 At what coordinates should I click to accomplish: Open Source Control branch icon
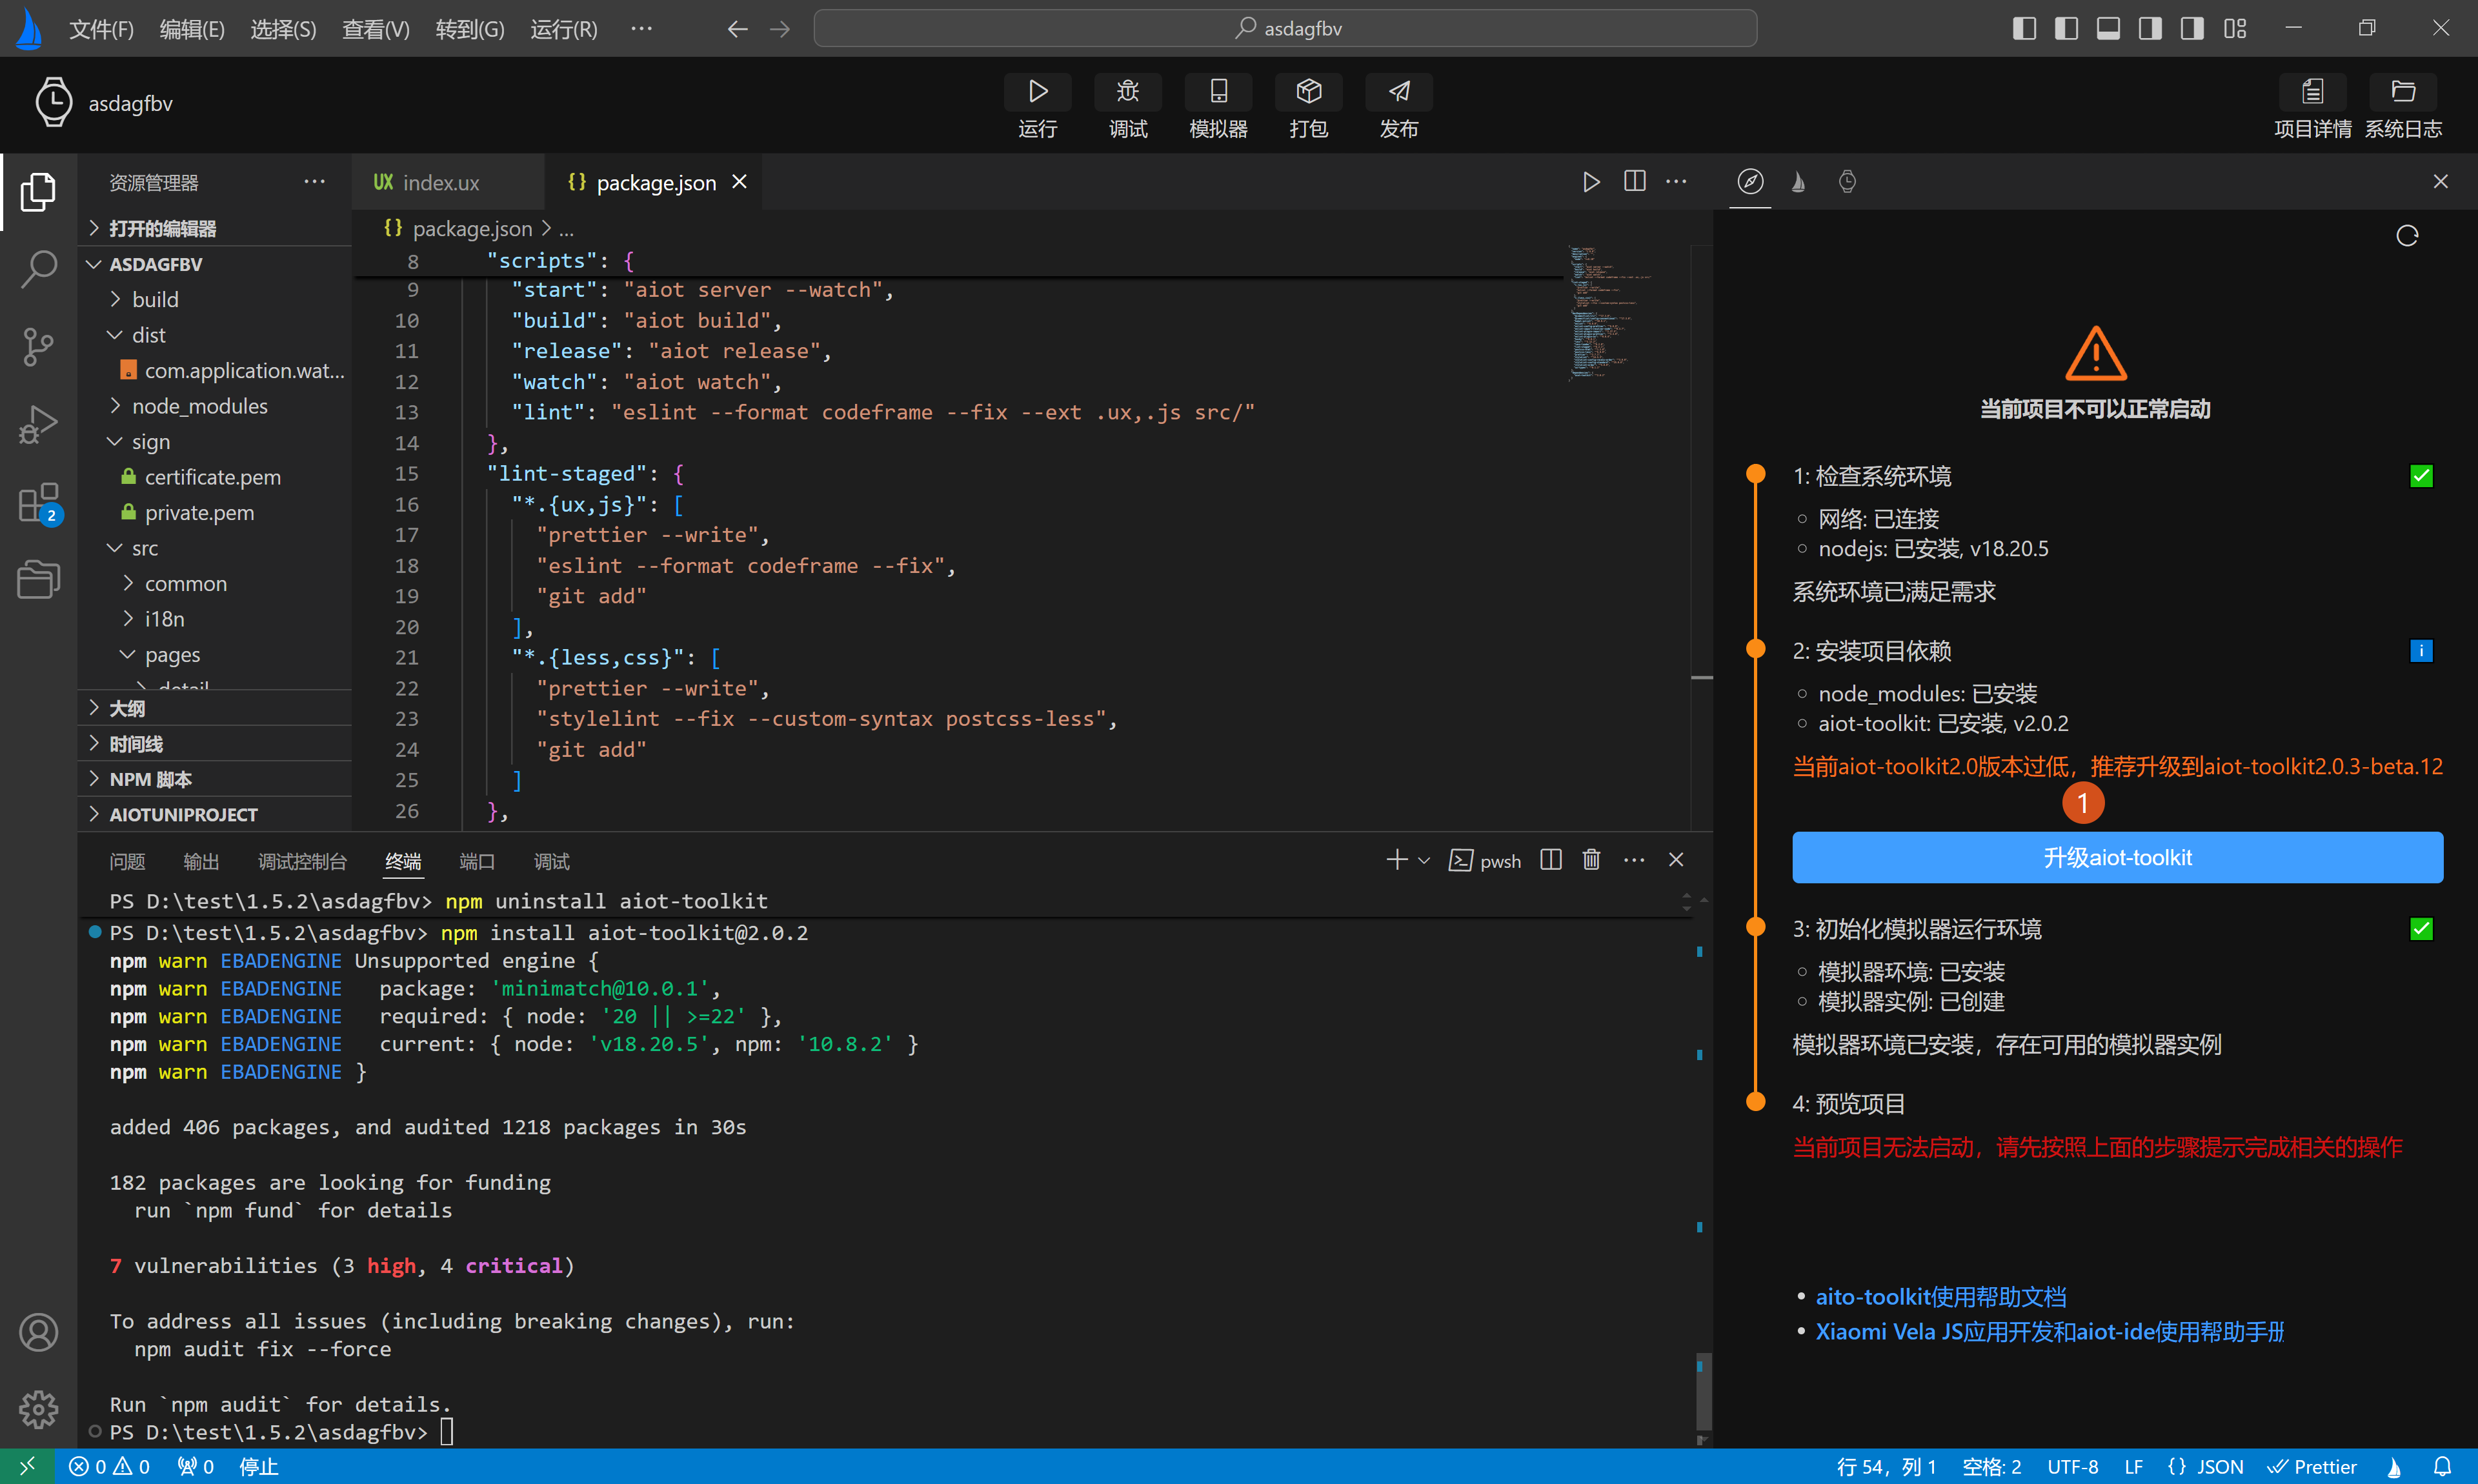coord(38,347)
